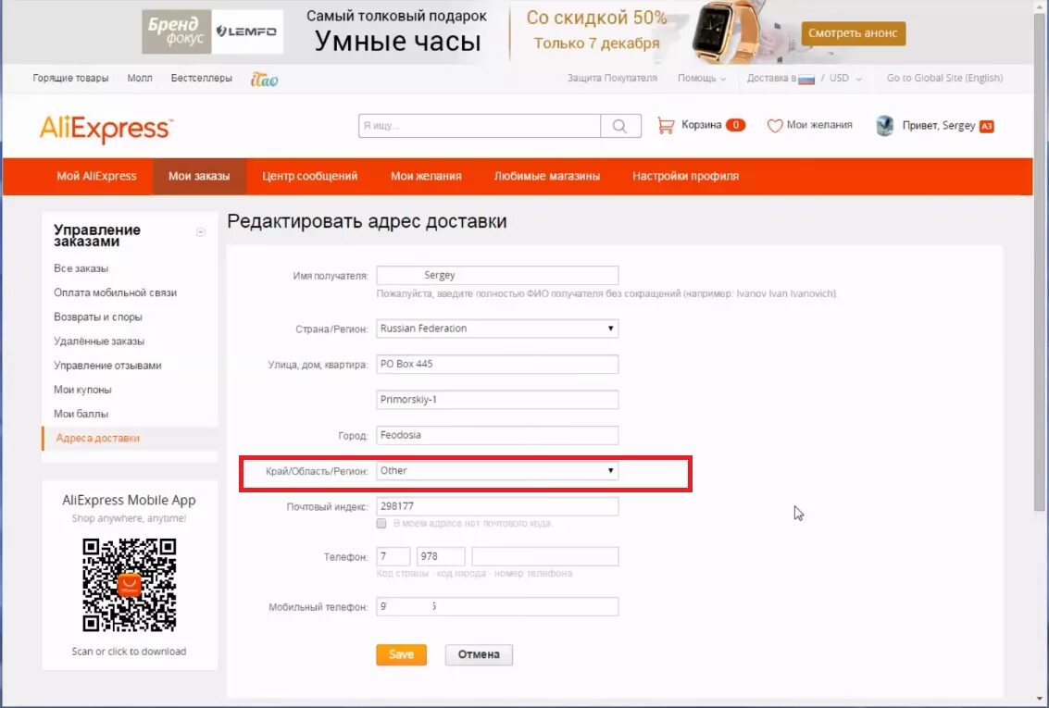This screenshot has height=708, width=1049.
Task: Open Защита Покупателя link
Action: (612, 79)
